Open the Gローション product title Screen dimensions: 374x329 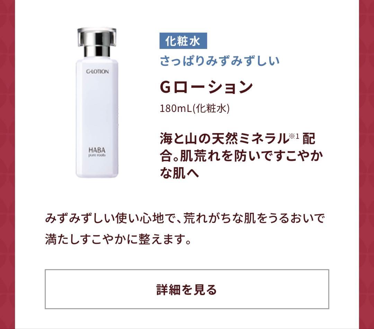pos(206,87)
